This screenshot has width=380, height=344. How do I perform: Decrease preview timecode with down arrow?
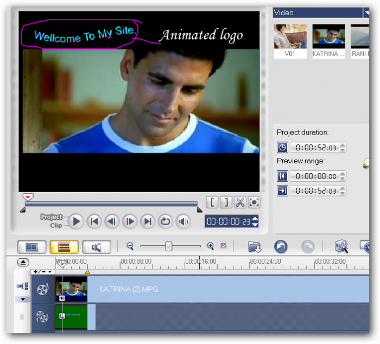(x=255, y=225)
